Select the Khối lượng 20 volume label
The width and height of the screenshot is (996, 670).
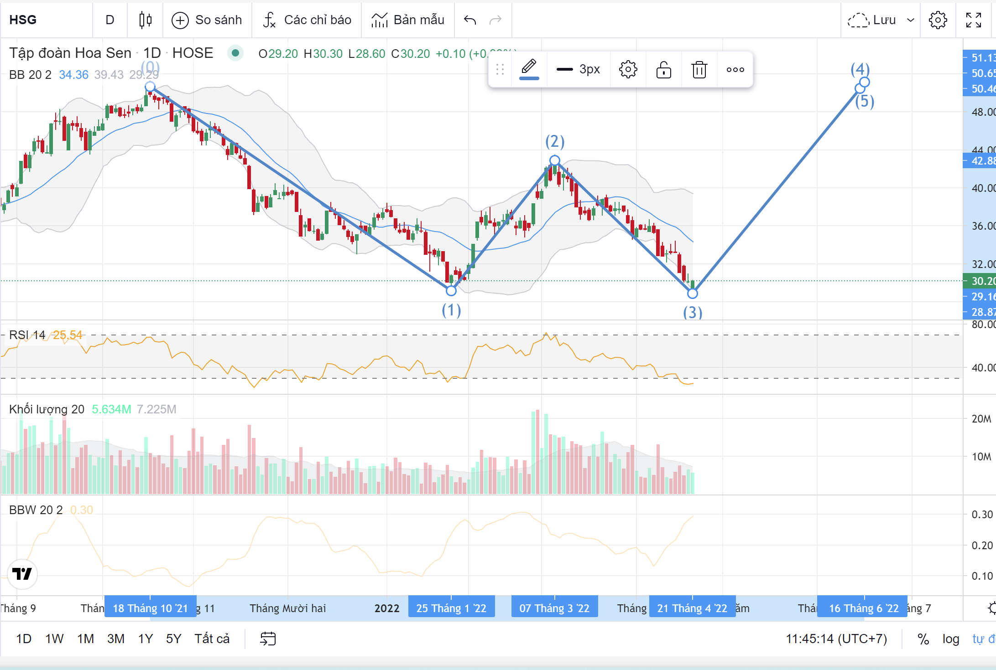(47, 409)
